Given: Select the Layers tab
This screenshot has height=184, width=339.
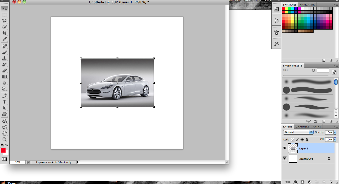Looking at the screenshot, I should click(x=288, y=127).
